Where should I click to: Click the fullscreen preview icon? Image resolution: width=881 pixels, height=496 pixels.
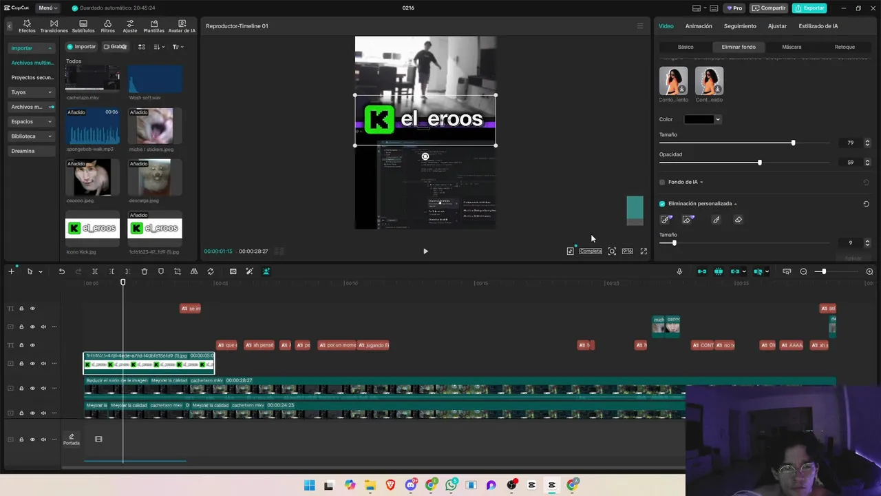[x=644, y=251]
